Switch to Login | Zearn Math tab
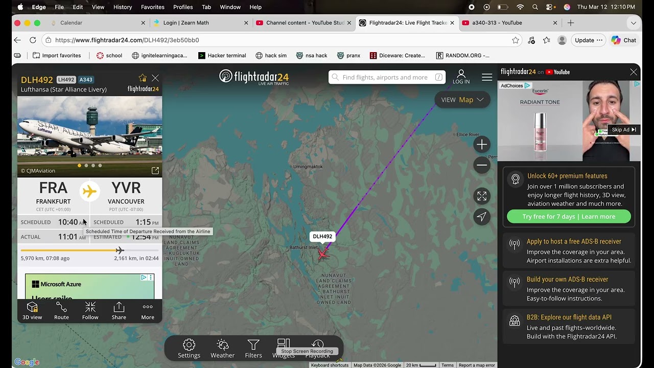Image resolution: width=654 pixels, height=368 pixels. tap(199, 22)
